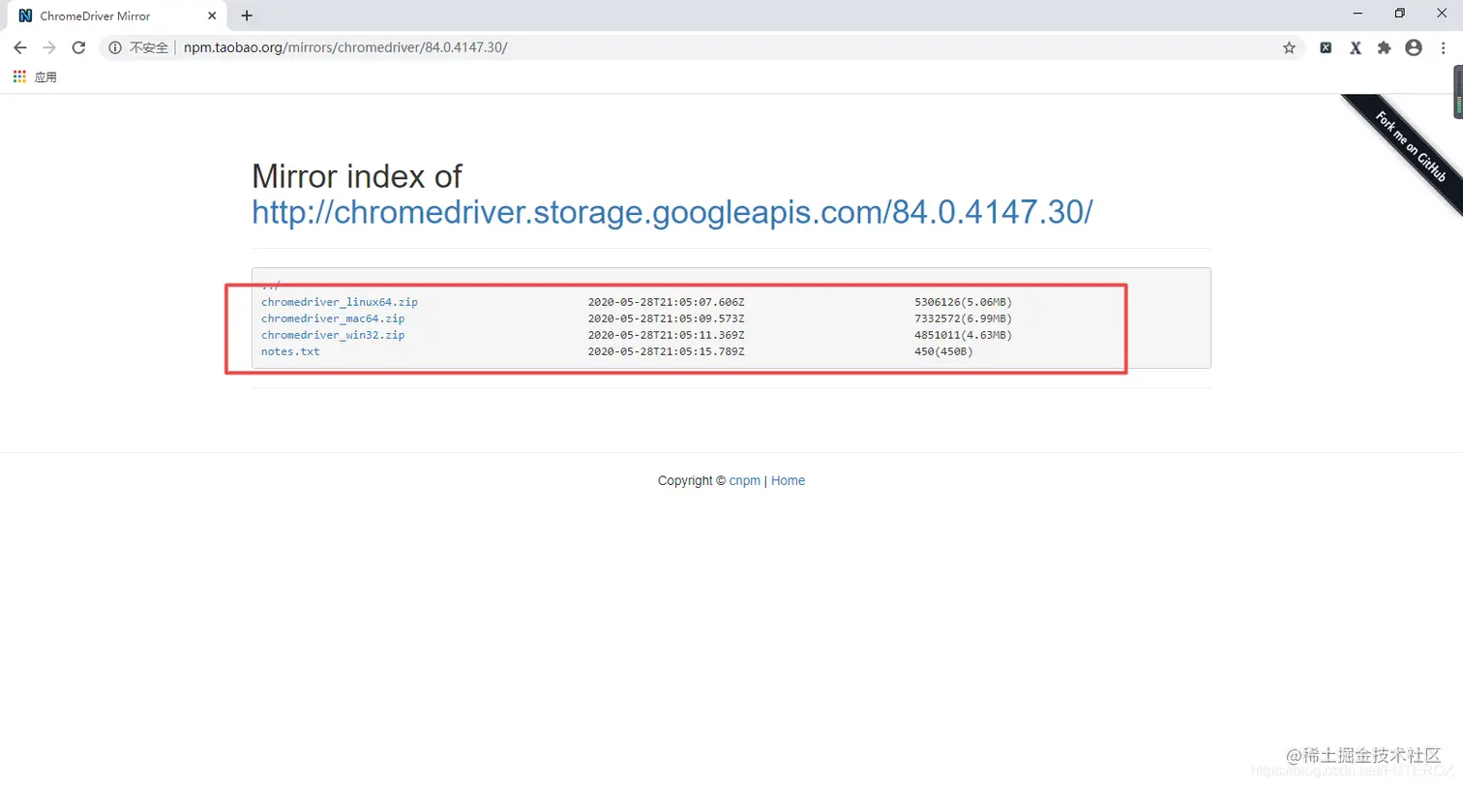Restore down the Chrome window
This screenshot has width=1463, height=787.
coord(1399,14)
